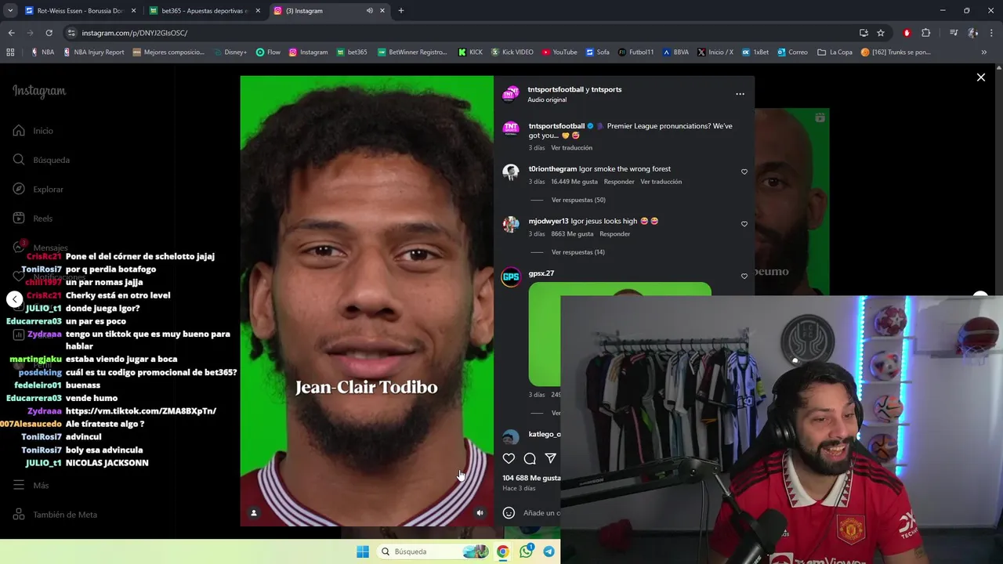
Task: Click the Añade un comentario field
Action: point(541,513)
